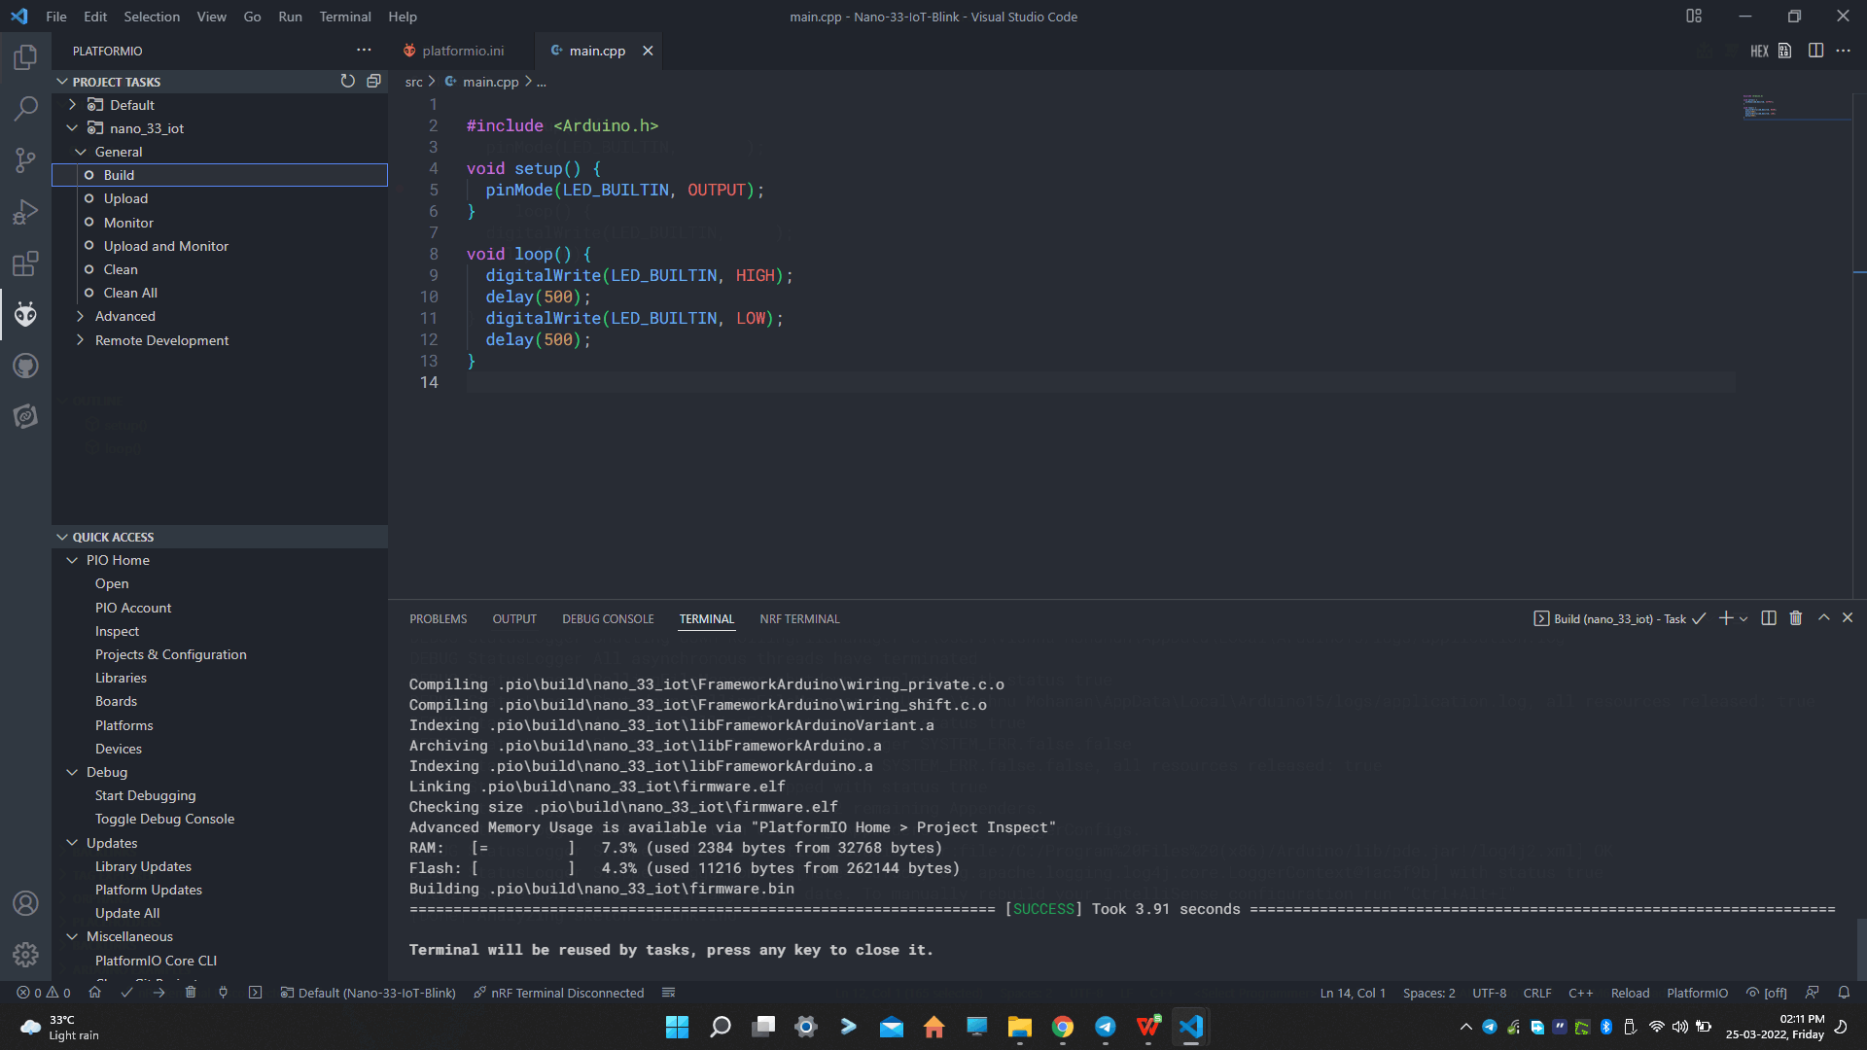Expand the Advanced task group
1867x1050 pixels.
81,316
